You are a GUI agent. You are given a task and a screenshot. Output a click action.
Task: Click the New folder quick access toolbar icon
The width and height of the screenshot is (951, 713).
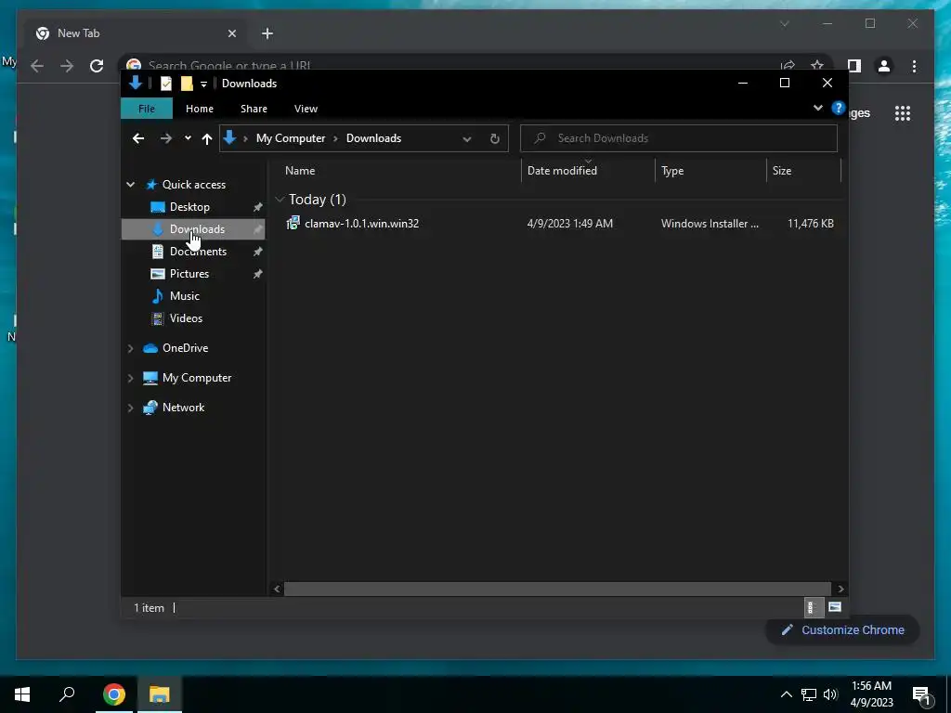187,84
